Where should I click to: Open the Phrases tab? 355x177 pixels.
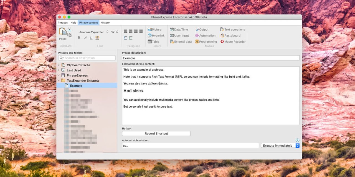[x=63, y=23]
